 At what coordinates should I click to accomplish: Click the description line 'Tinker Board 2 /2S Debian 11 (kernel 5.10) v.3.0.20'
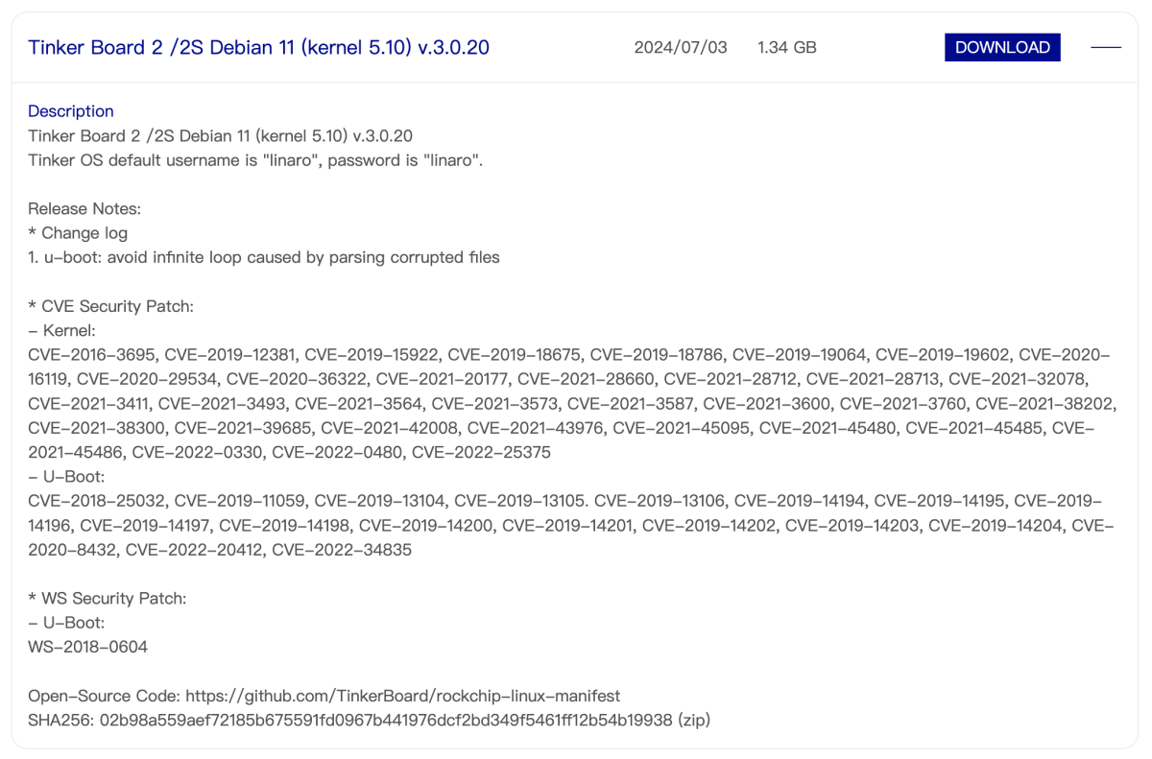(x=221, y=135)
